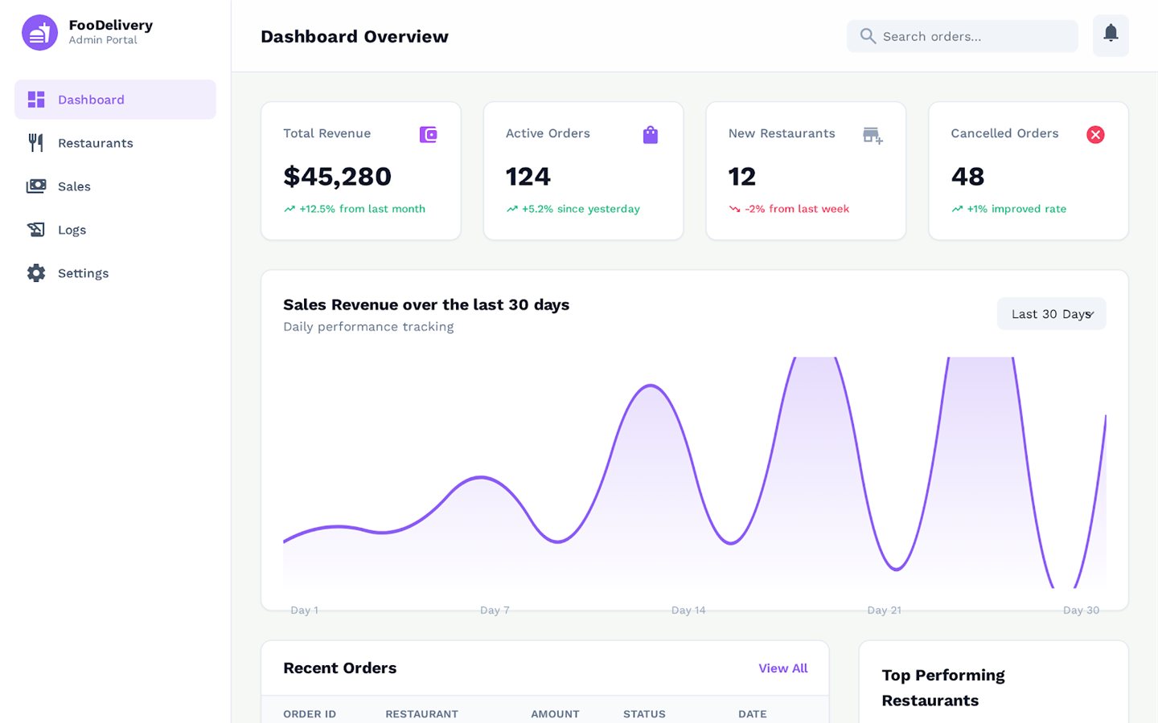Click the downward trend arrow under New Restaurants
The height and width of the screenshot is (723, 1158).
point(734,209)
